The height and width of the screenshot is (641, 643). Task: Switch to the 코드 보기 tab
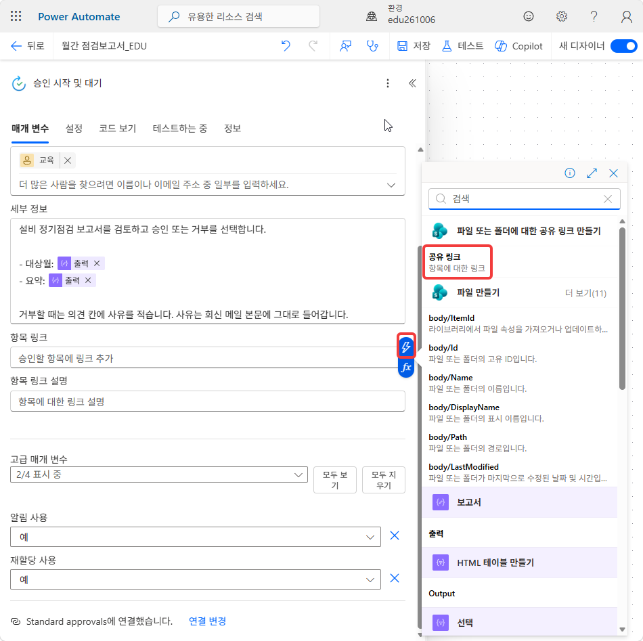(117, 129)
